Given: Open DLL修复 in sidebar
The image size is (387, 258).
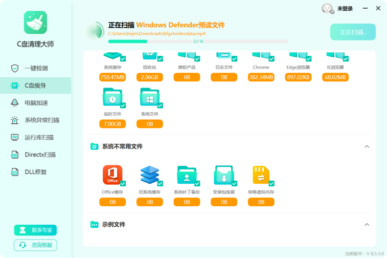Looking at the screenshot, I should (x=36, y=172).
